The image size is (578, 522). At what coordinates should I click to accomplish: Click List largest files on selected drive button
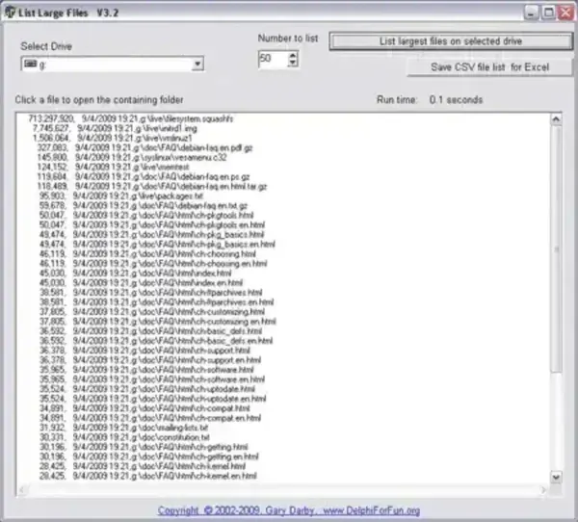451,41
